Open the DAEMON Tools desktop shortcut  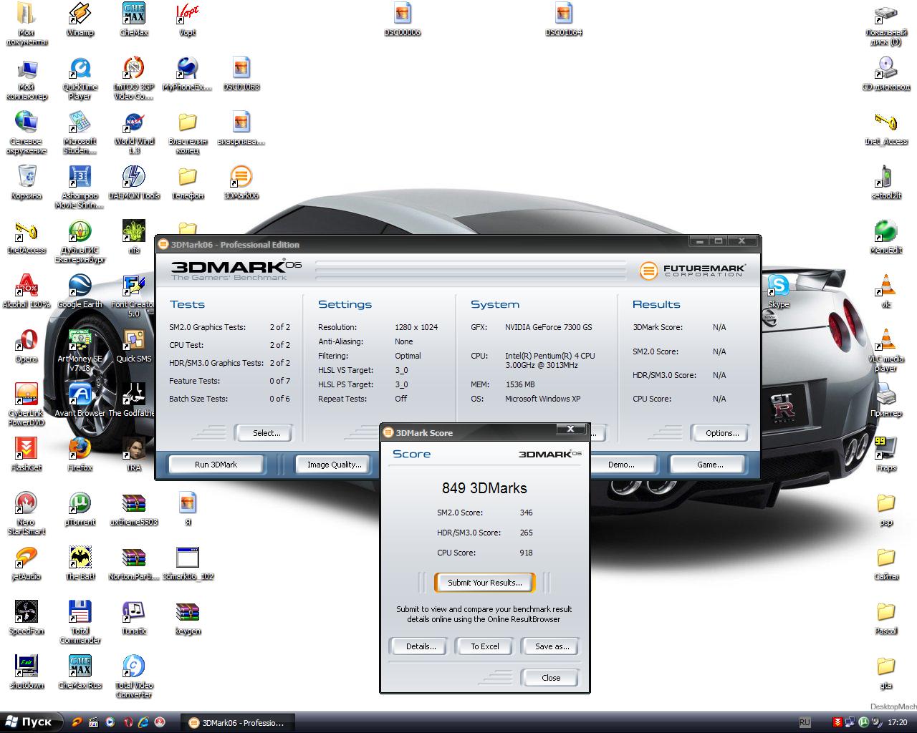134,182
